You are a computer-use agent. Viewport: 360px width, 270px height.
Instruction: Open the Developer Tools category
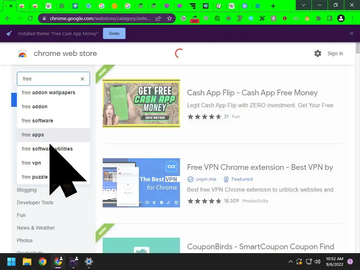pos(35,202)
